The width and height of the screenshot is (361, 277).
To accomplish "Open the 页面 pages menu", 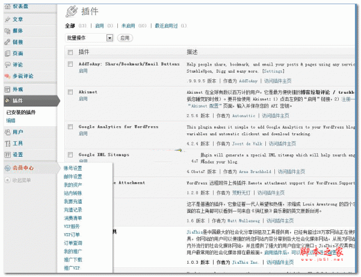I will pos(17,53).
